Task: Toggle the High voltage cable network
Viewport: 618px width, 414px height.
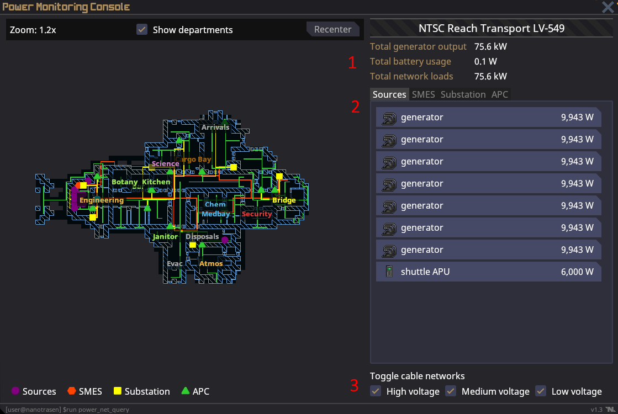Action: tap(376, 391)
